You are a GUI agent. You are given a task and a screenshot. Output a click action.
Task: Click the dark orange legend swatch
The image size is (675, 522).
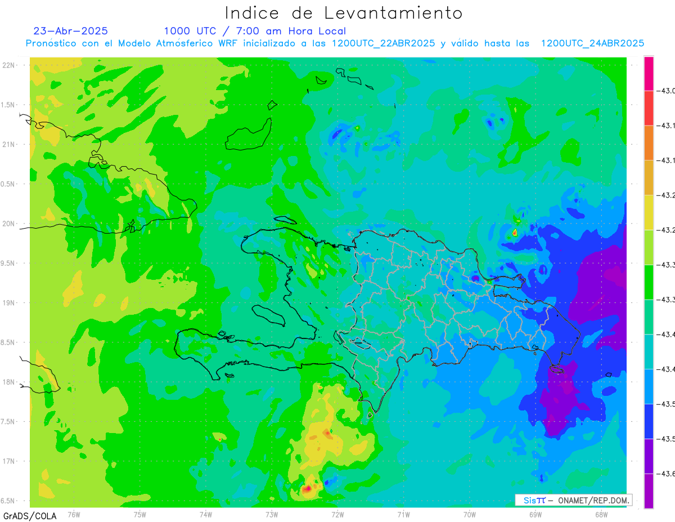pyautogui.click(x=649, y=142)
